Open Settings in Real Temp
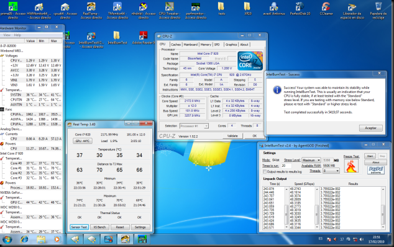Viewport: 394px width, 247px height. point(140,227)
